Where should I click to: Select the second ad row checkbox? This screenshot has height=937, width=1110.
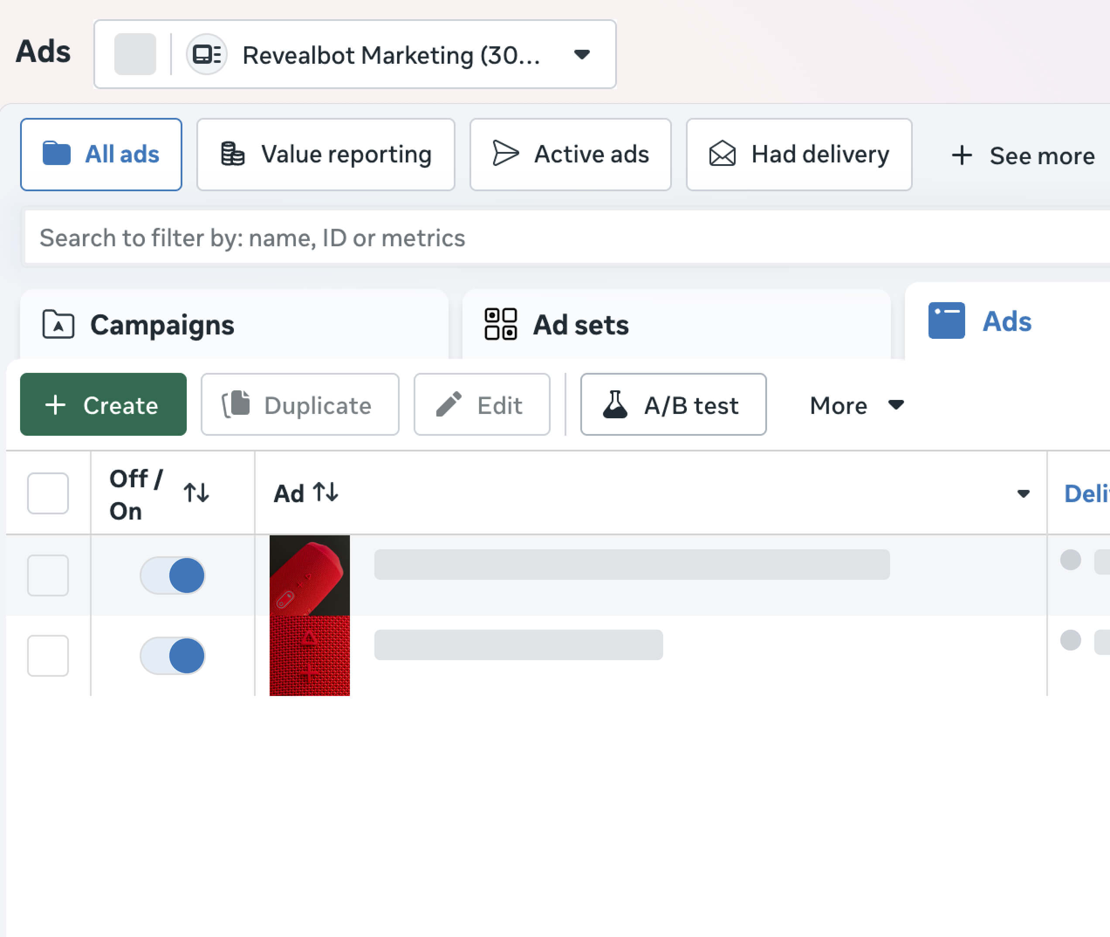tap(48, 656)
